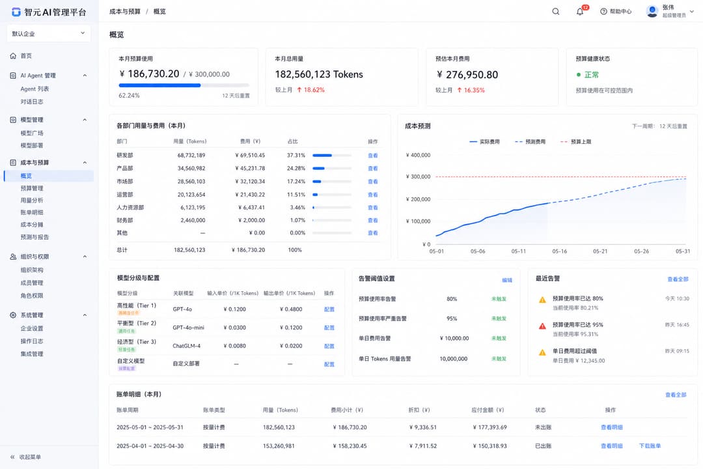
Task: Toggle the 预算上限 legend series
Action: click(x=575, y=141)
